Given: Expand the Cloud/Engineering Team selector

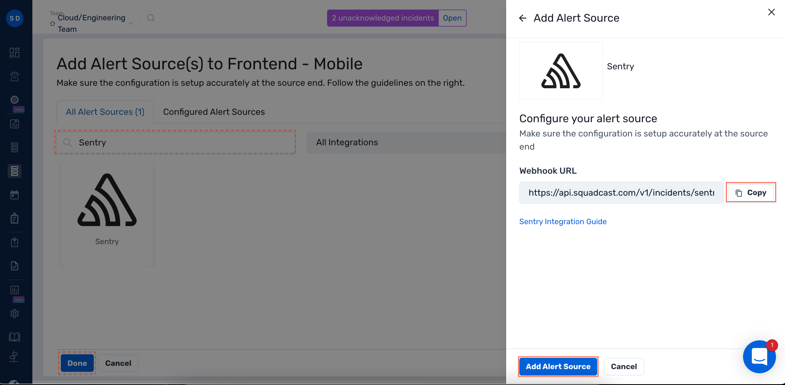Looking at the screenshot, I should pos(91,23).
